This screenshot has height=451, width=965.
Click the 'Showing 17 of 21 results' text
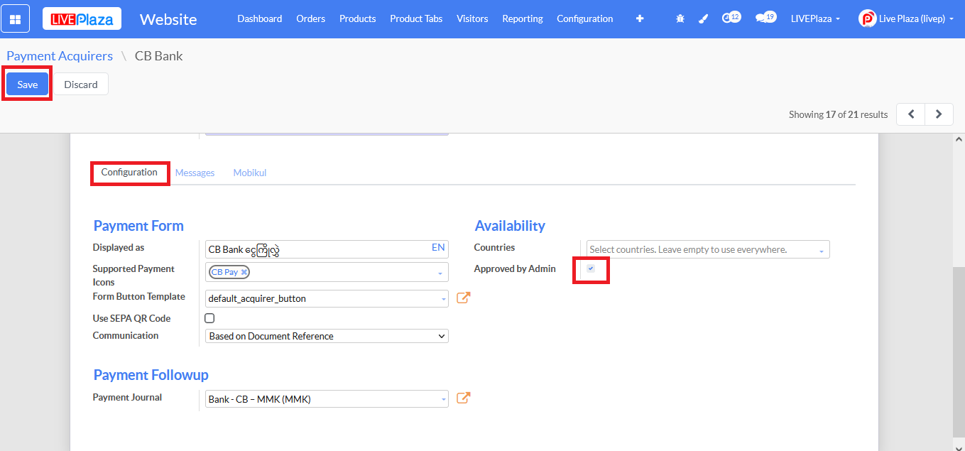838,114
